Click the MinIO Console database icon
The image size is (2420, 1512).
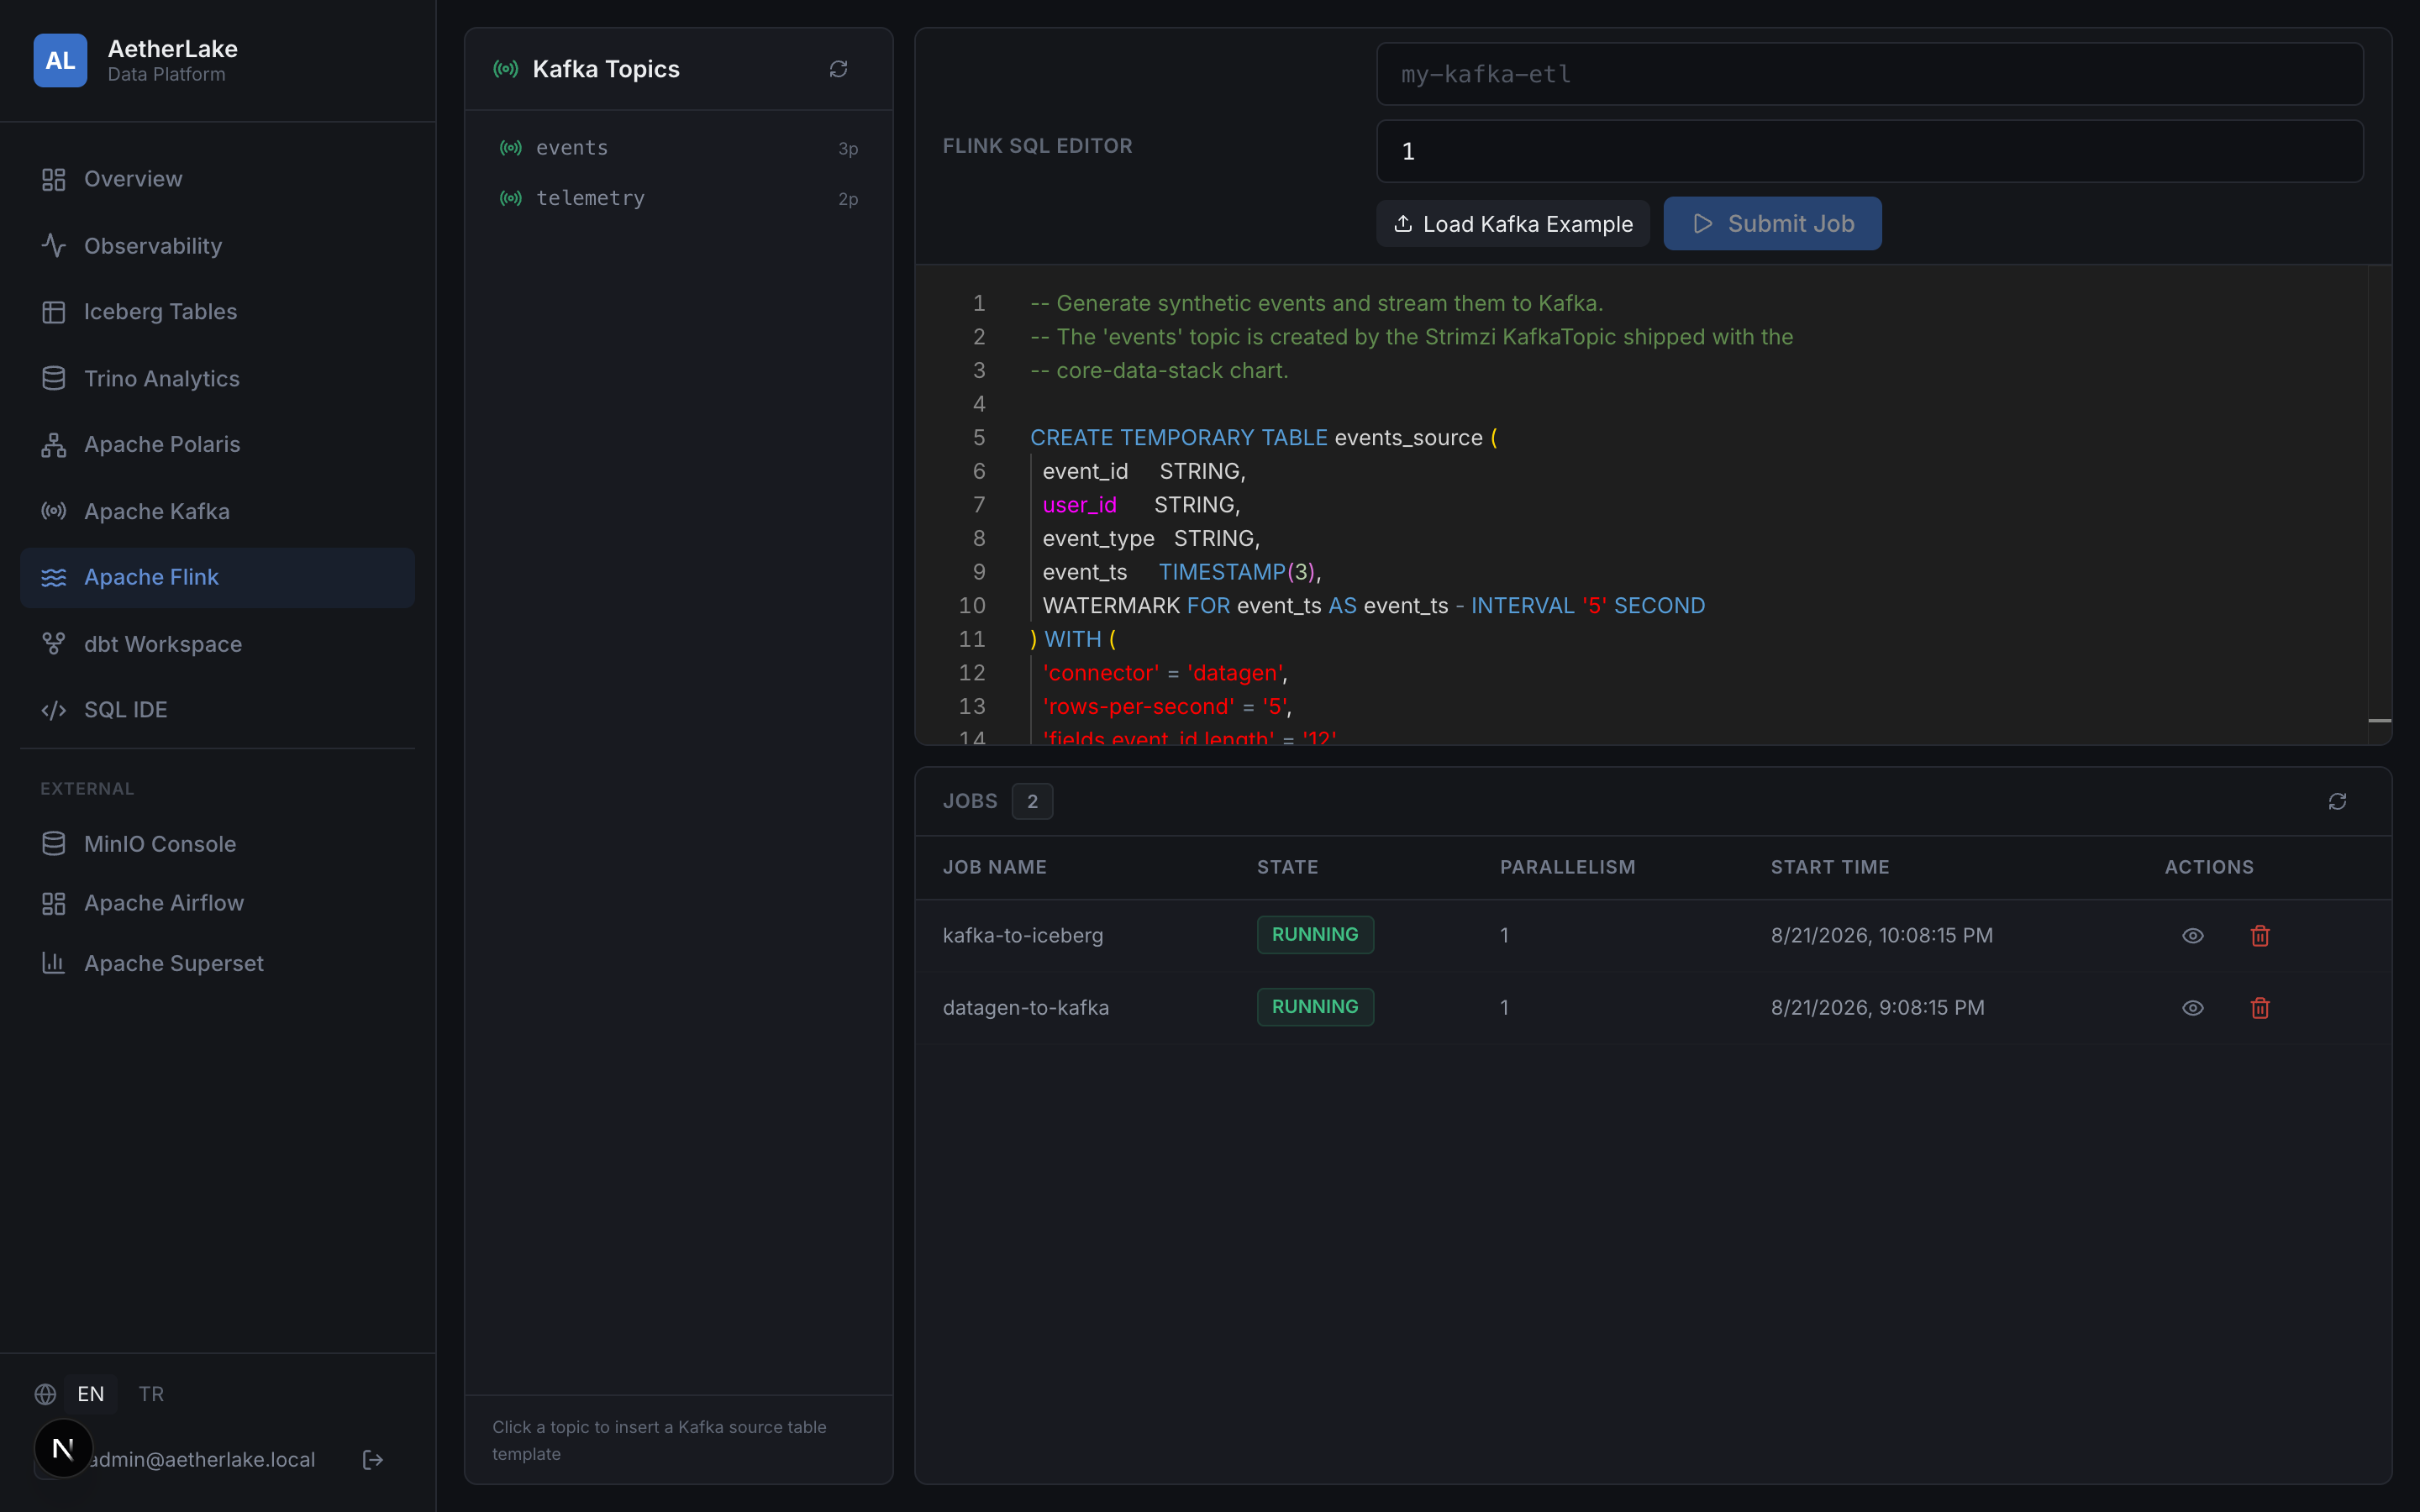click(x=54, y=844)
